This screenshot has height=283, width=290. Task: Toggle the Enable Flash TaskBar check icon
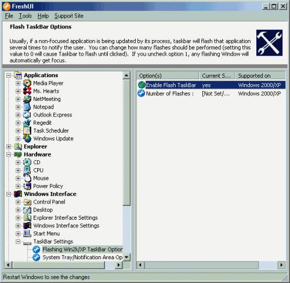click(x=142, y=85)
